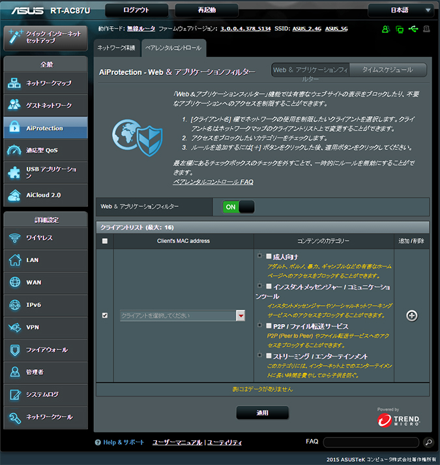
Task: Click green guest network users status icon
Action: 386,29
